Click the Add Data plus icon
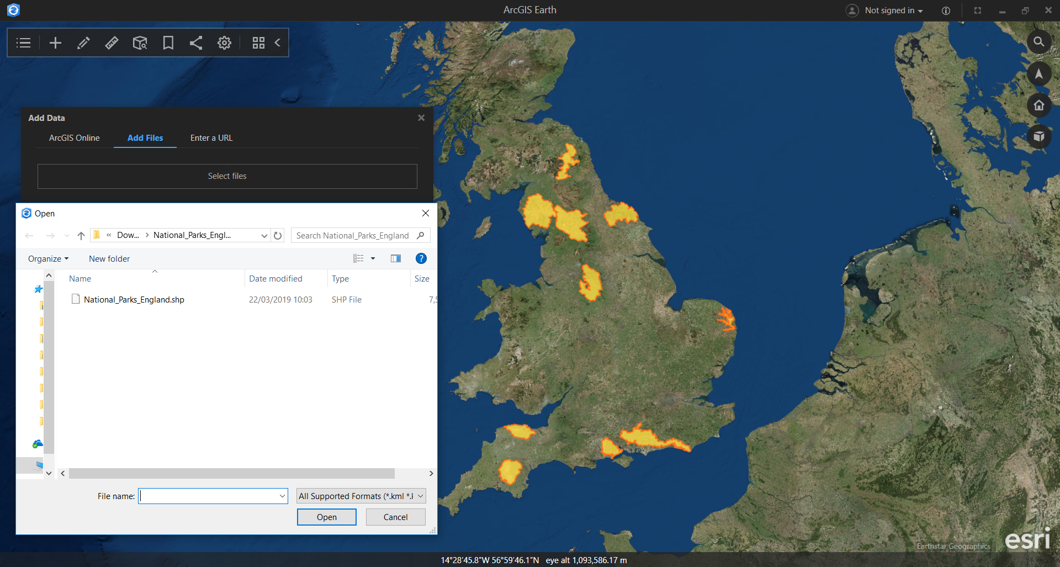Screen dimensions: 1060x567 [55, 43]
